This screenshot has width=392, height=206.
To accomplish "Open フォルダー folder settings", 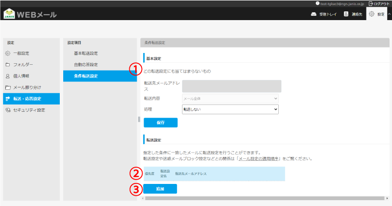I will 23,65.
